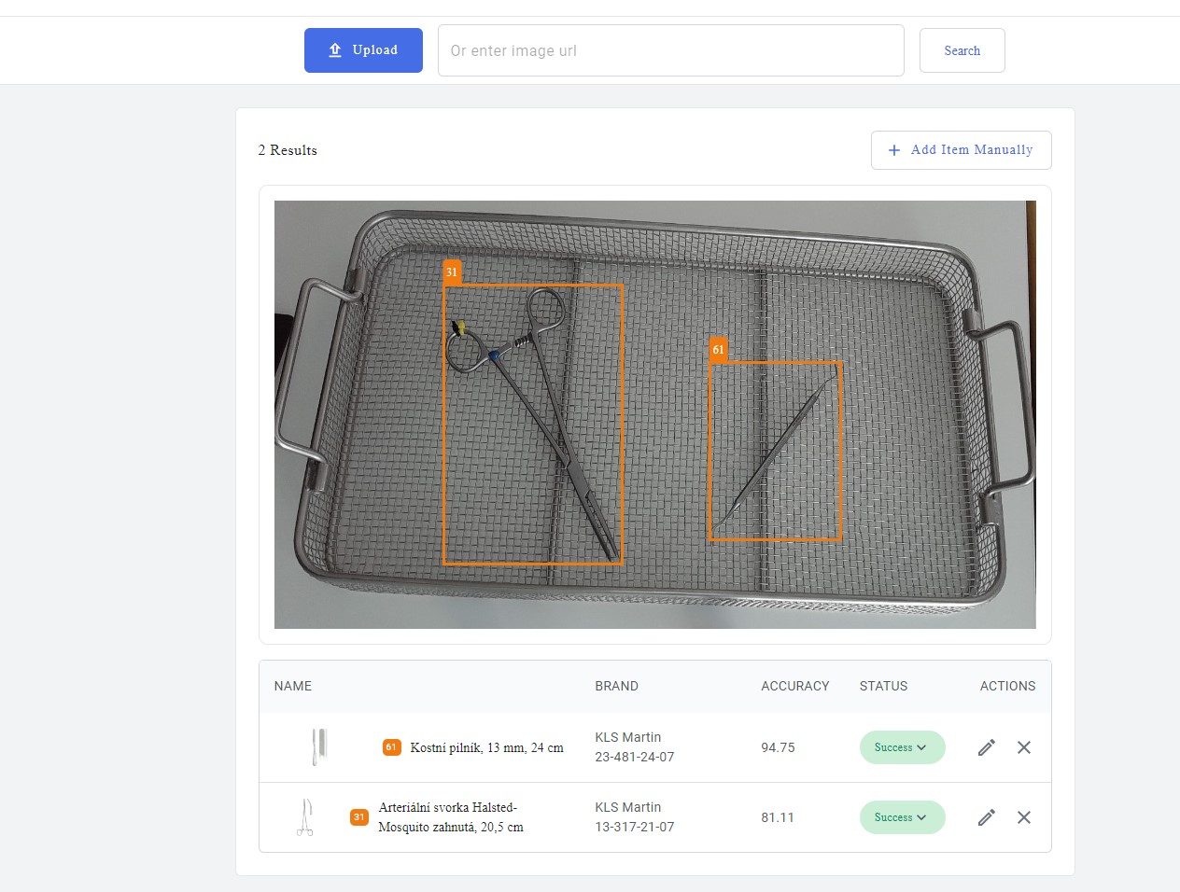Click the code 23-481-24-07
Image resolution: width=1180 pixels, height=892 pixels.
pos(635,757)
